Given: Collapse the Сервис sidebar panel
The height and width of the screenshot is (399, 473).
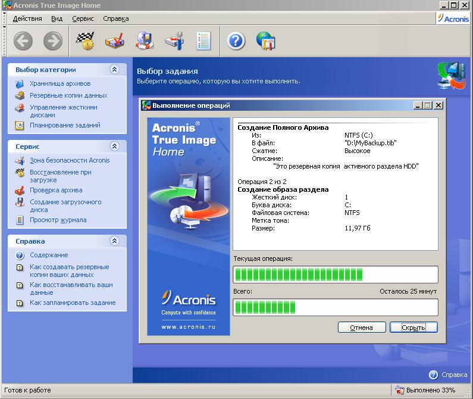Looking at the screenshot, I should pyautogui.click(x=115, y=146).
